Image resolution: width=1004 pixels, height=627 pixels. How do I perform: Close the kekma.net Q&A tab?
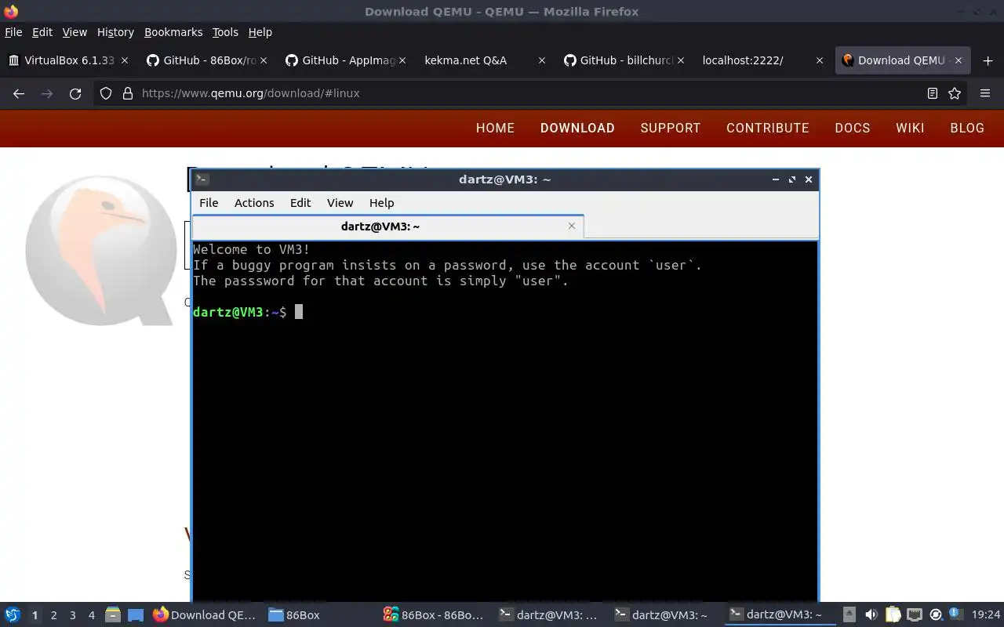pos(541,60)
